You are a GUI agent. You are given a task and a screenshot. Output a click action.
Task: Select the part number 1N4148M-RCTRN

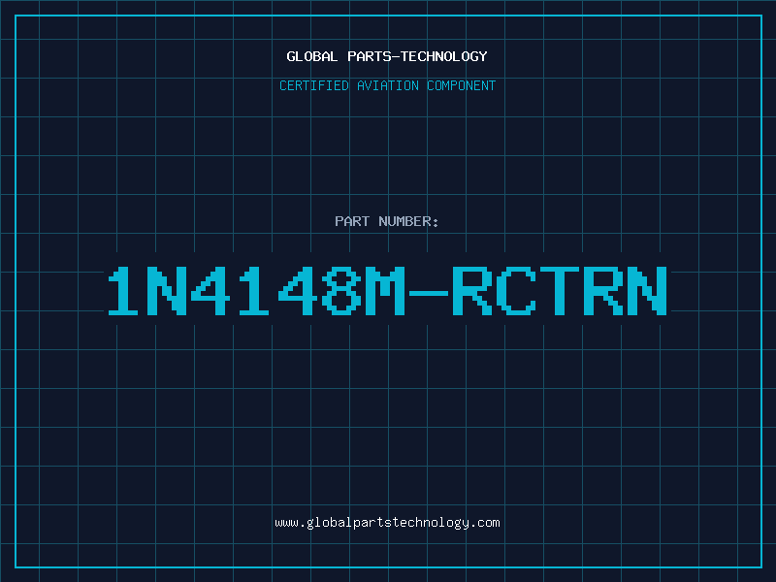[x=387, y=290]
